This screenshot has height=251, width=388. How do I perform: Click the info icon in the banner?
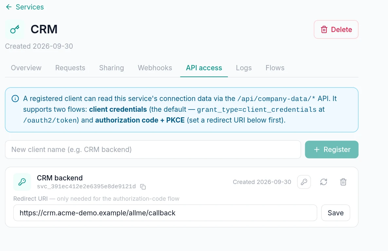click(x=15, y=99)
